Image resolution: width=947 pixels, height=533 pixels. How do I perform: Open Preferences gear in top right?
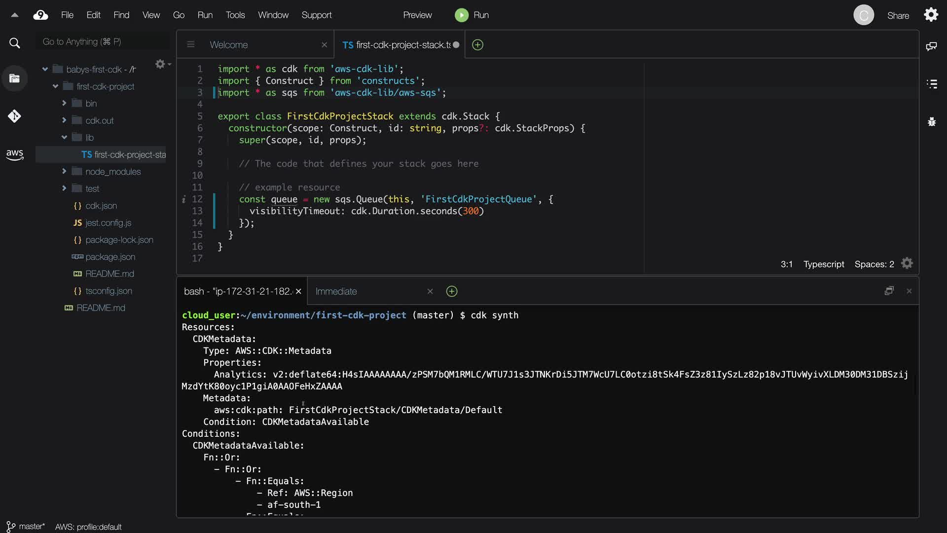tap(931, 15)
